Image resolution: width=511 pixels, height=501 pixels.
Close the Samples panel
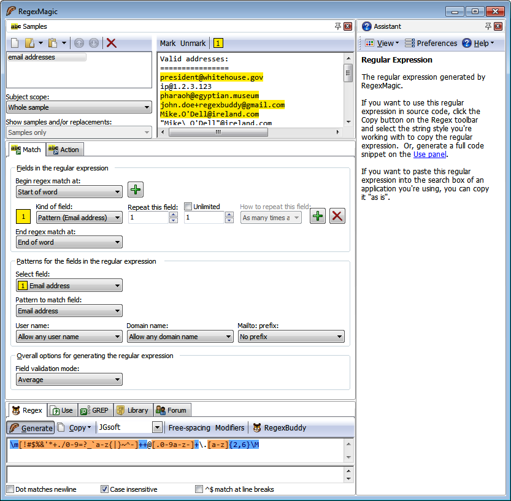(x=348, y=26)
